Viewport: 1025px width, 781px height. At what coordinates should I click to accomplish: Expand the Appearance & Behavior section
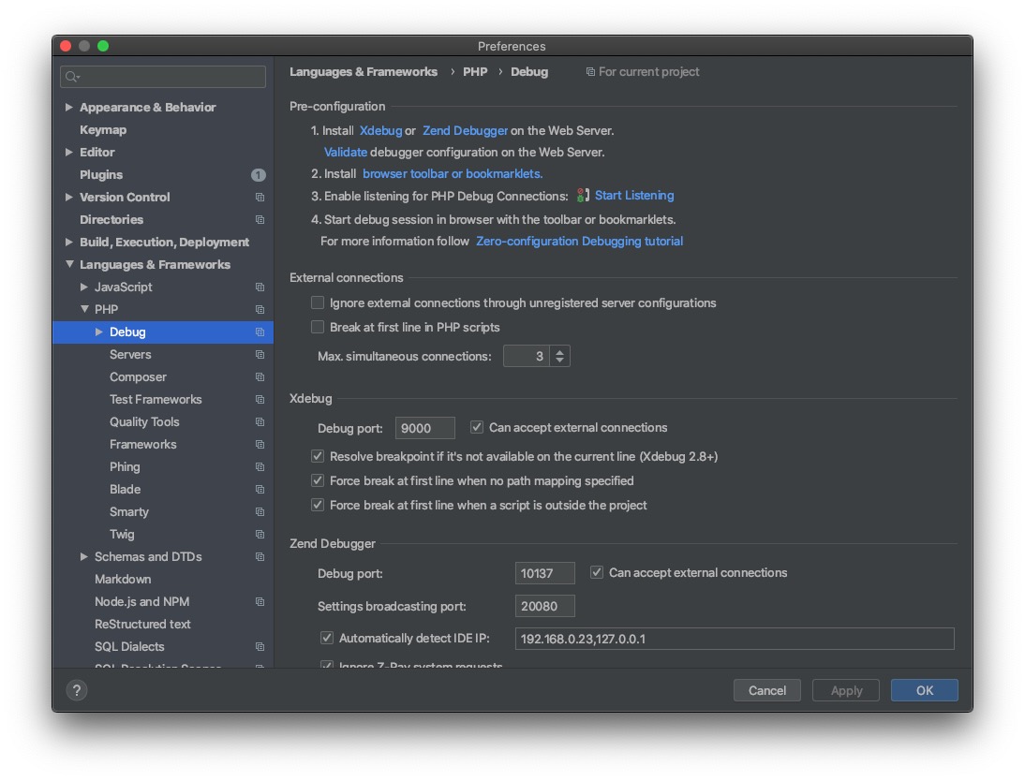68,107
